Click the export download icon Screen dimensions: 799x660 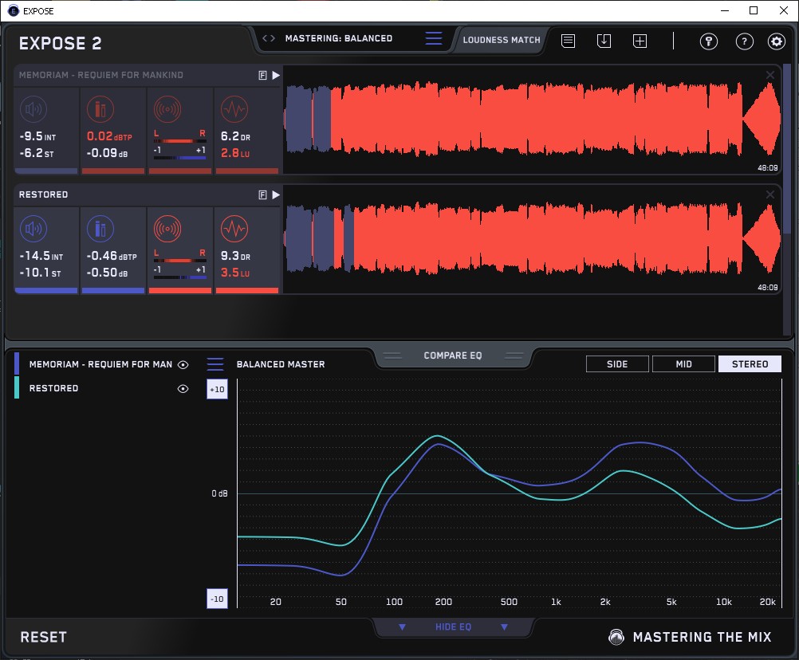(604, 41)
